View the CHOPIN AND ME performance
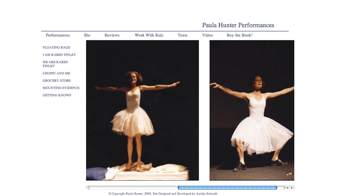 56,73
